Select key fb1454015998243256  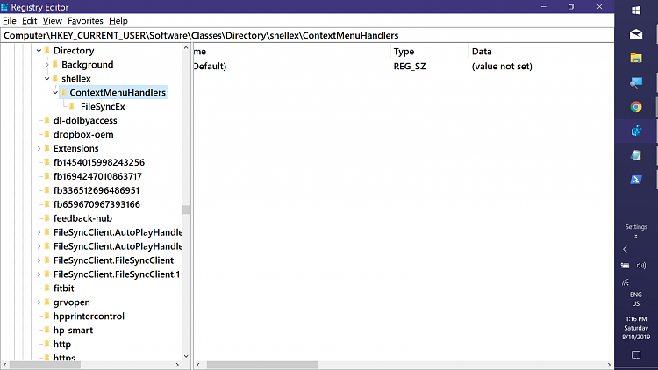click(99, 162)
